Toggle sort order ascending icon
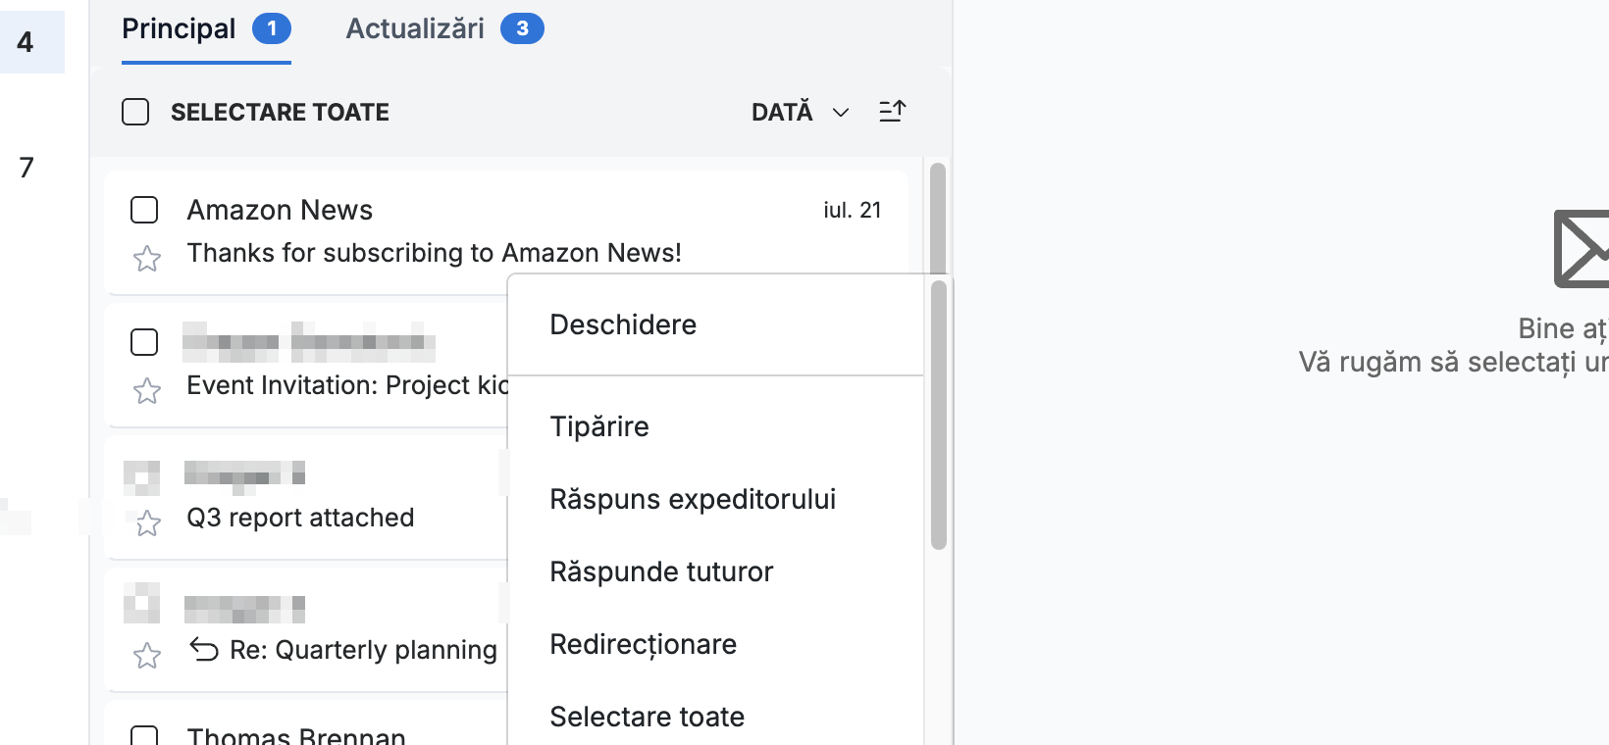 892,112
